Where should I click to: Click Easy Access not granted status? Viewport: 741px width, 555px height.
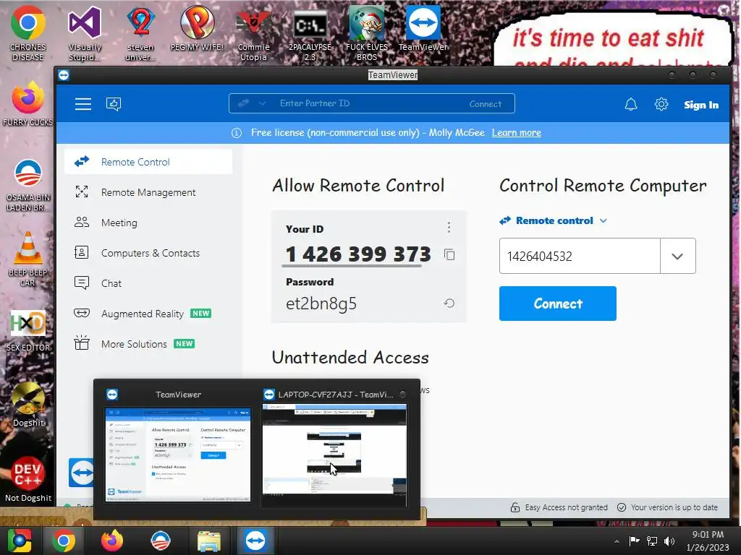pos(559,507)
